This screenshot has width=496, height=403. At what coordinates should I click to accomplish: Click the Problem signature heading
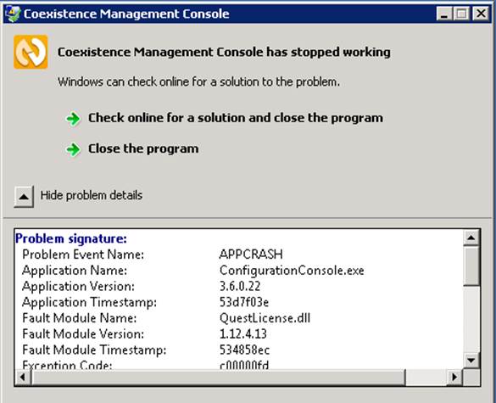coord(71,238)
